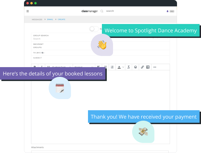Open notifications via the bell icon
The width and height of the screenshot is (201, 153).
point(167,11)
